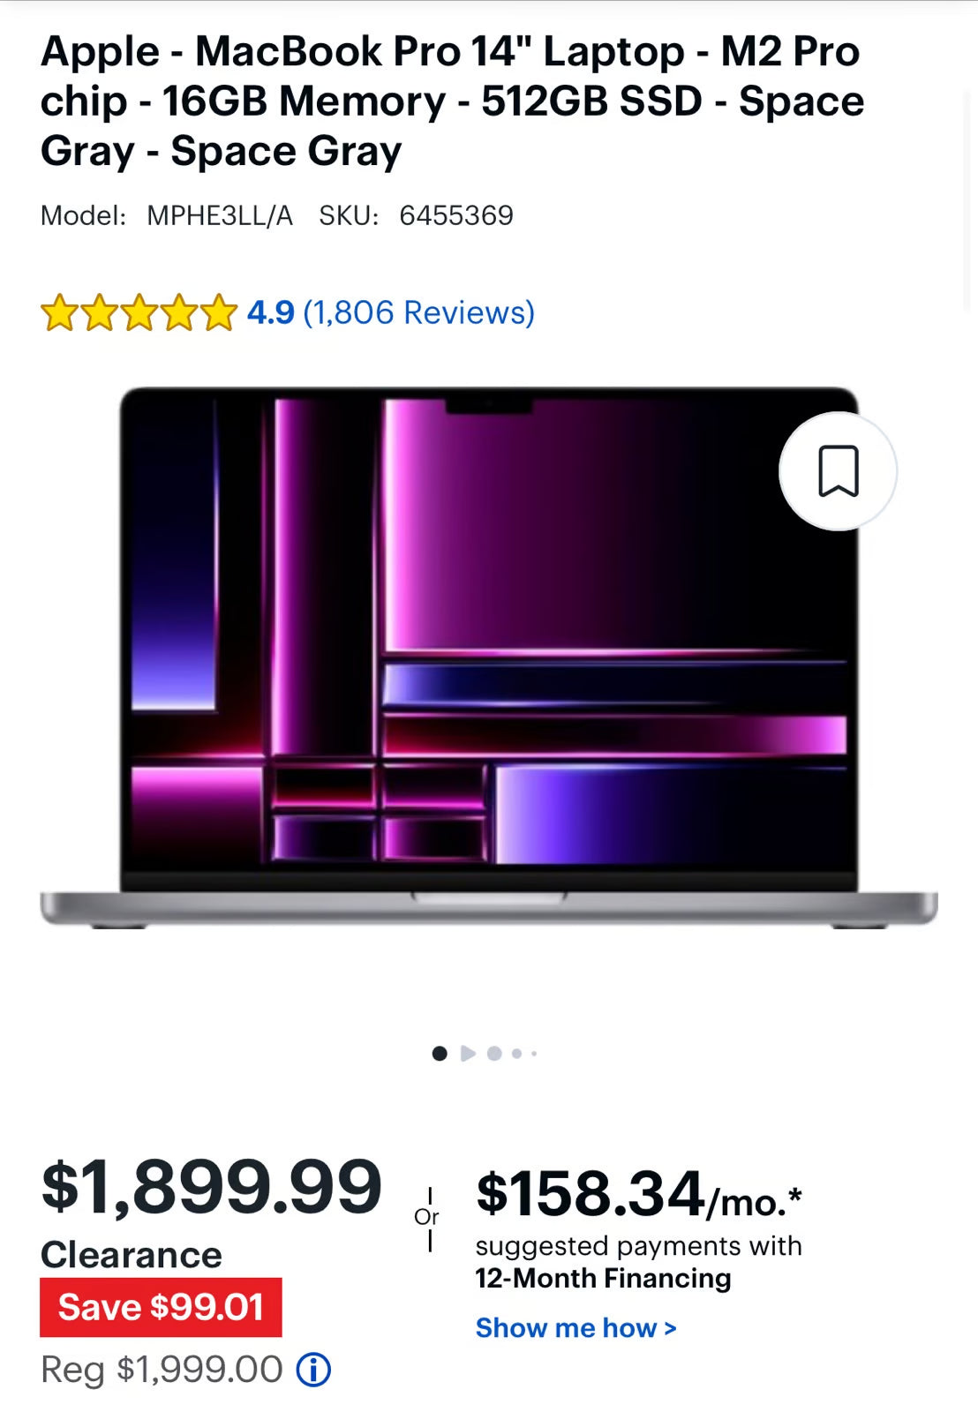Click the $158.34/mo. payment amount
The image size is (978, 1412).
click(638, 1194)
